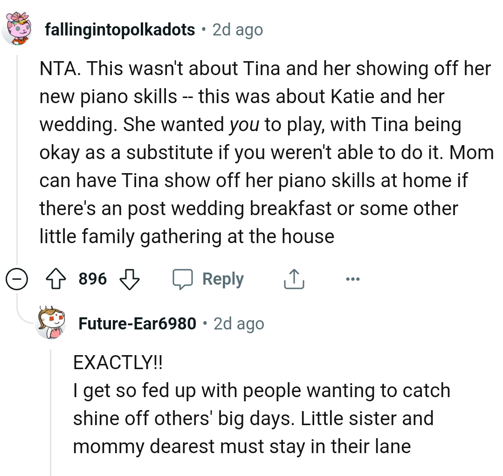Click fallingintopolkadots' snoo avatar
This screenshot has height=476, width=503.
pyautogui.click(x=18, y=28)
